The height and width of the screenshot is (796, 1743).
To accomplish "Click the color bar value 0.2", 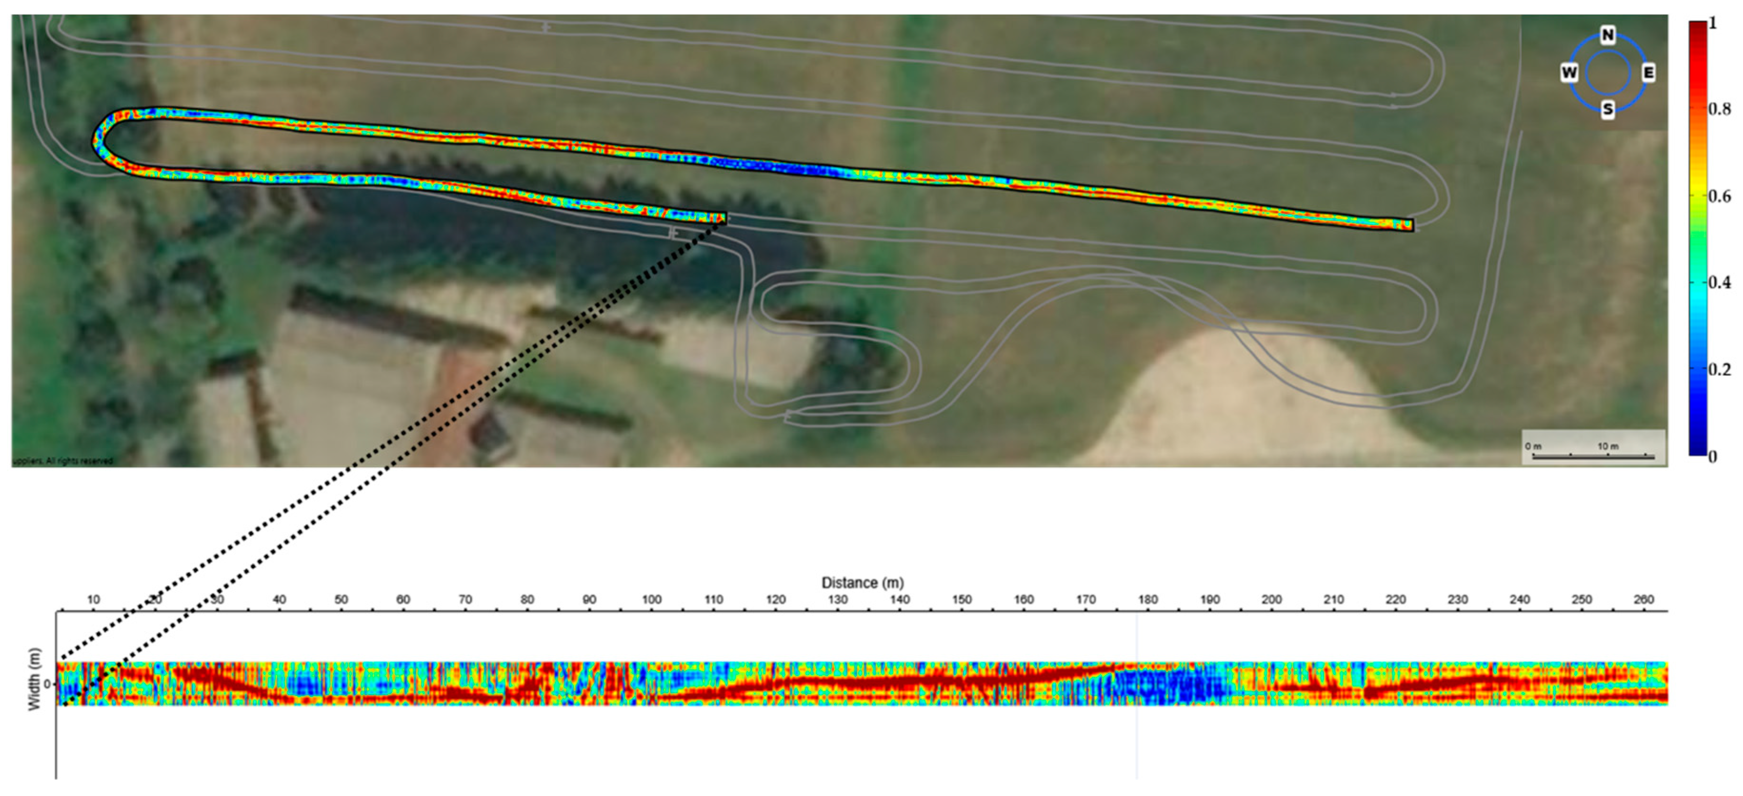I will tap(1719, 369).
